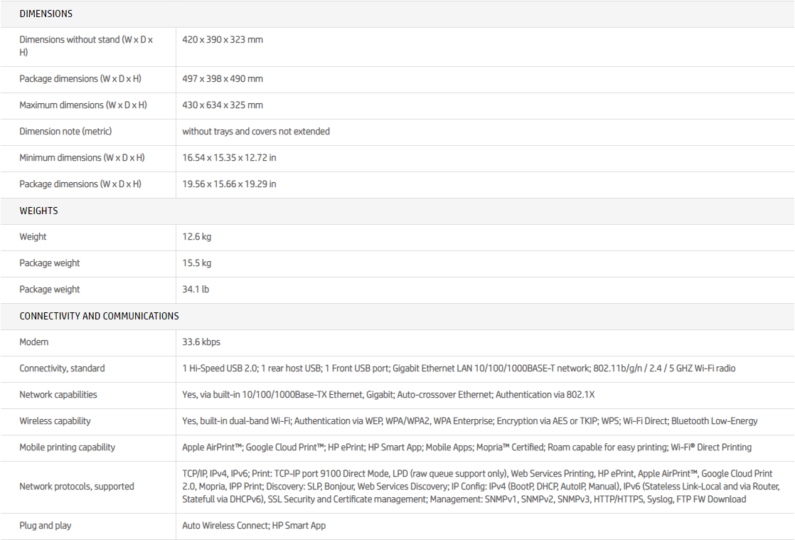795x540 pixels.
Task: Click the 'Connectivity, standard' row label
Action: [62, 369]
